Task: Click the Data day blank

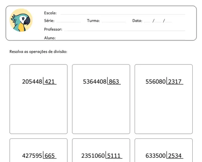Action: pos(147,22)
